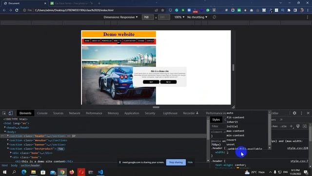This screenshot has width=312, height=176.
Task: Open the Chrome profile avatar
Action: tap(302, 10)
